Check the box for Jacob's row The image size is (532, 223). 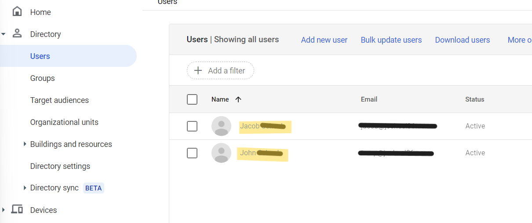[x=192, y=126]
